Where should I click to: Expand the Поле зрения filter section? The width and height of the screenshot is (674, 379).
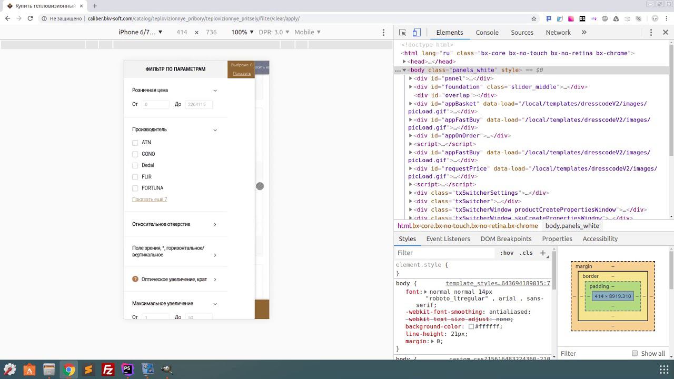pyautogui.click(x=215, y=255)
